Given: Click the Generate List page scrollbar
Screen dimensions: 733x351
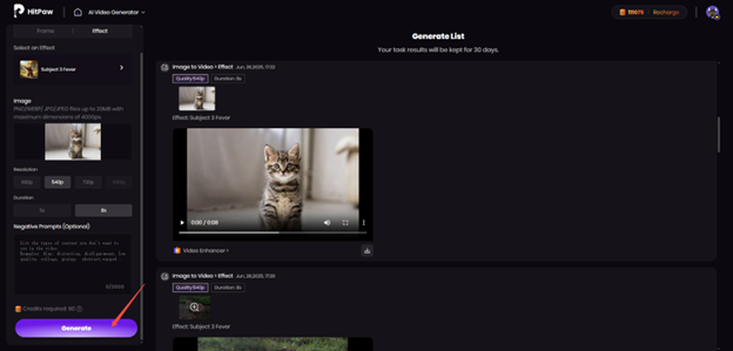Looking at the screenshot, I should point(719,134).
